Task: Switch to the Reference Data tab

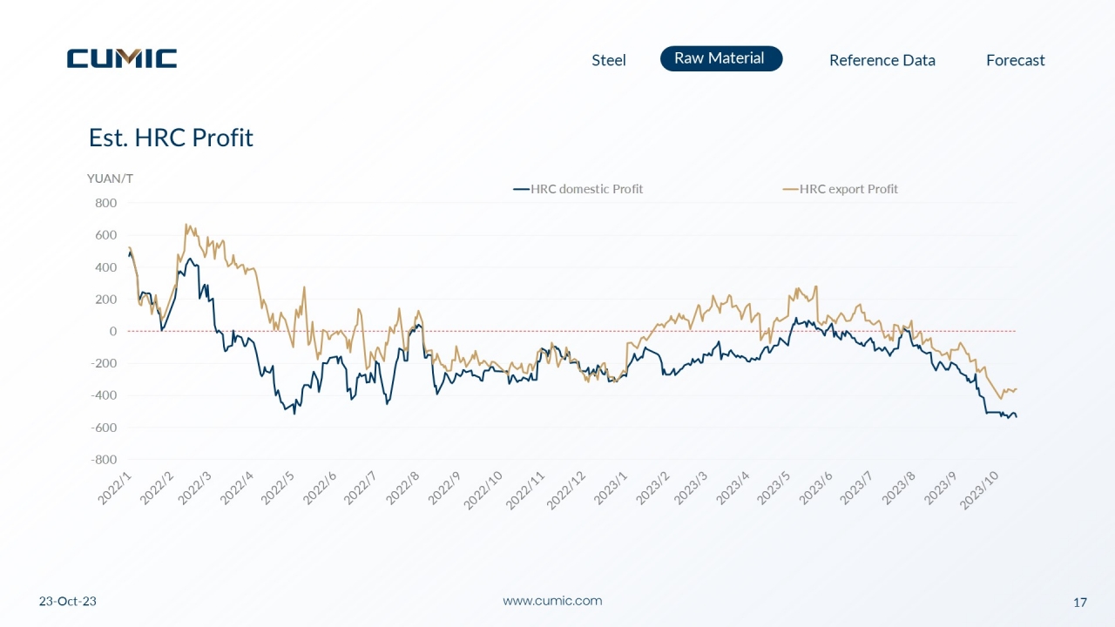Action: pos(882,60)
